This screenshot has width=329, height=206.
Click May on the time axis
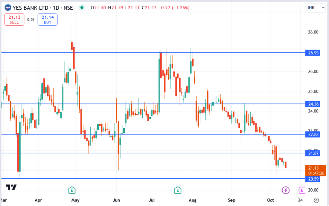[75, 200]
